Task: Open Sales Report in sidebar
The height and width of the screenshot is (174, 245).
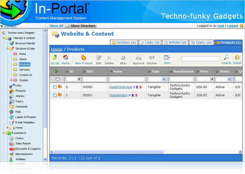Action: pos(23,143)
